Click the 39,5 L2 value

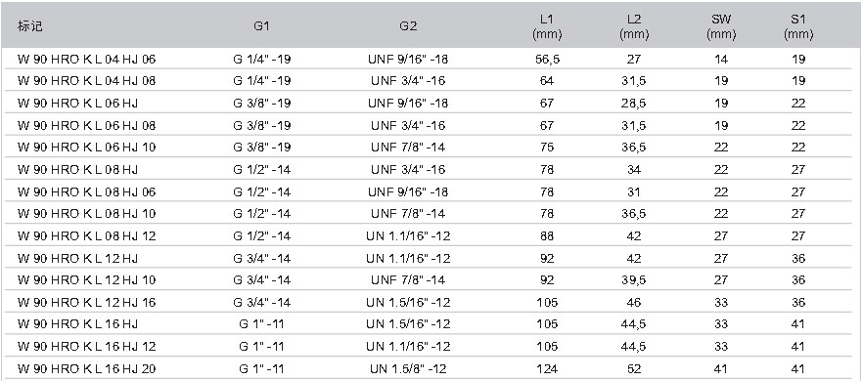coord(634,280)
